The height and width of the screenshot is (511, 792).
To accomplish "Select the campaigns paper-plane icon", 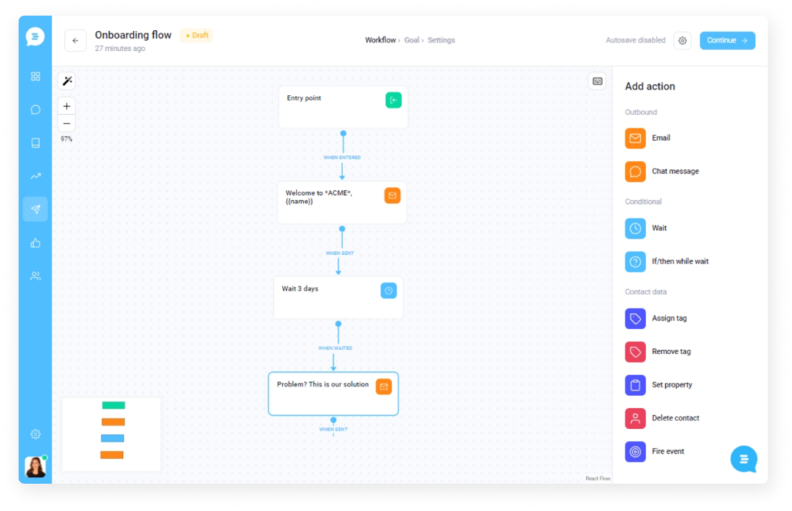I will [x=36, y=209].
